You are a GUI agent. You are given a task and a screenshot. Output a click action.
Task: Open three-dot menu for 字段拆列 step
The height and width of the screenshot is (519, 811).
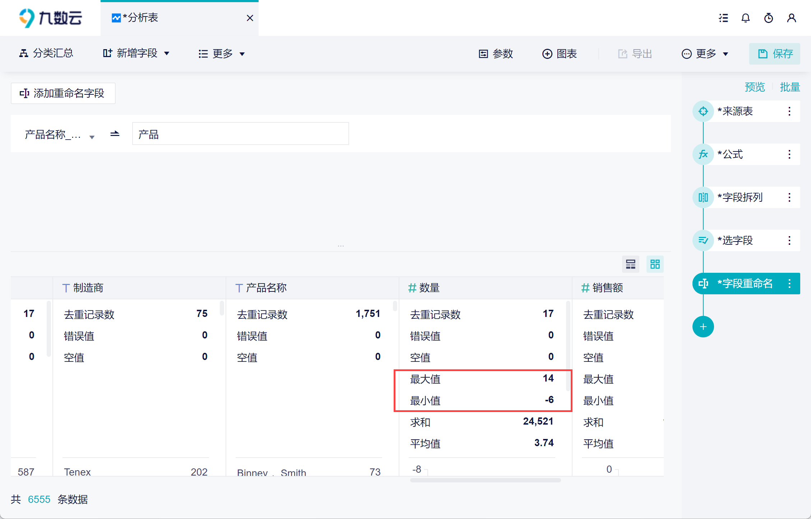[x=789, y=197]
